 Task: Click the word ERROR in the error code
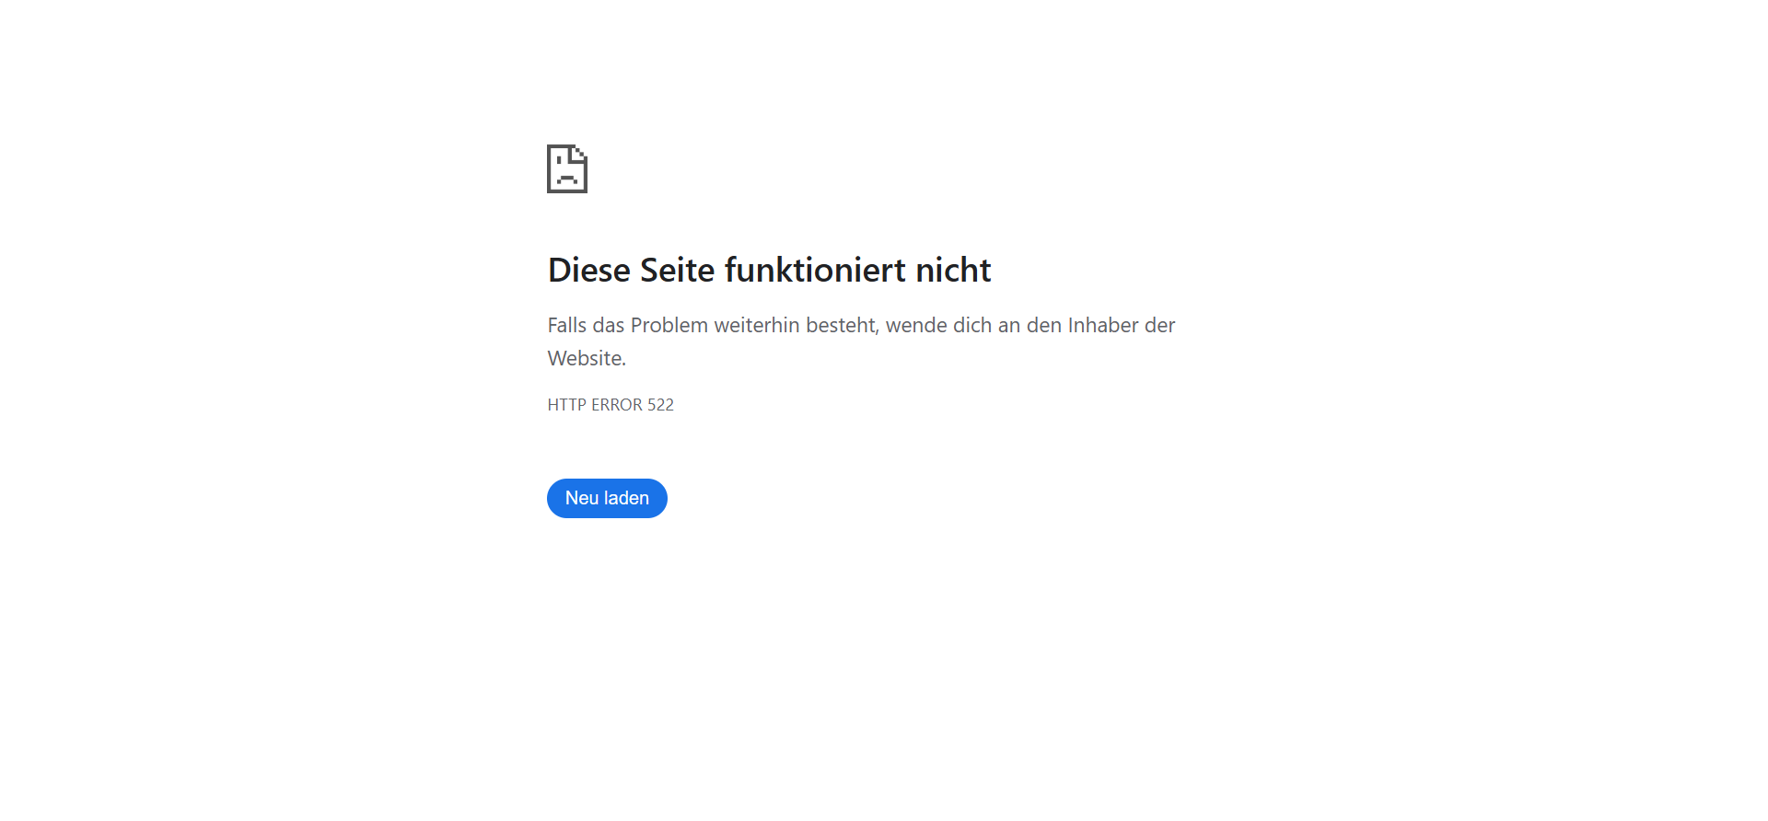617,405
